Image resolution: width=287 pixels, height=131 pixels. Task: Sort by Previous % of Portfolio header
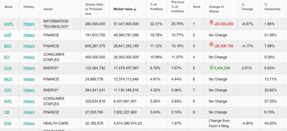(178, 7)
